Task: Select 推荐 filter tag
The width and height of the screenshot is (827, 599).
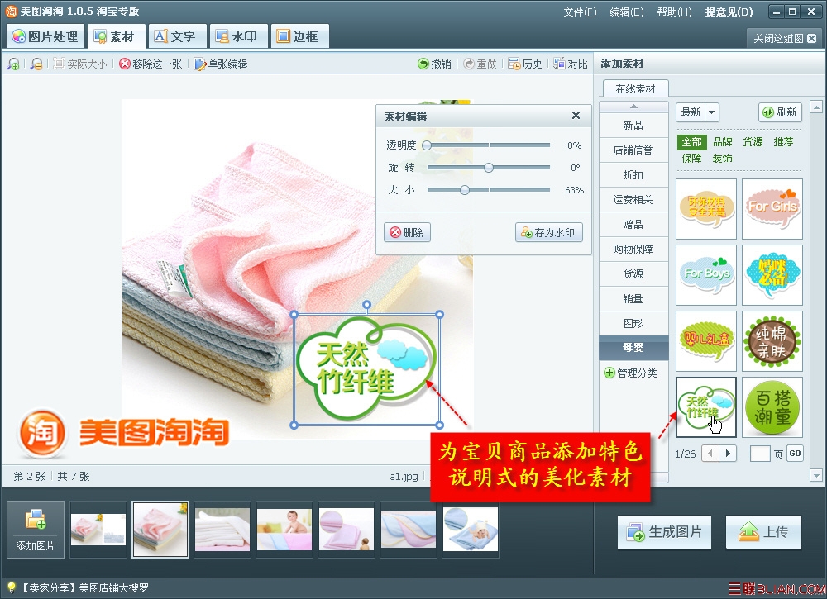Action: (x=784, y=142)
